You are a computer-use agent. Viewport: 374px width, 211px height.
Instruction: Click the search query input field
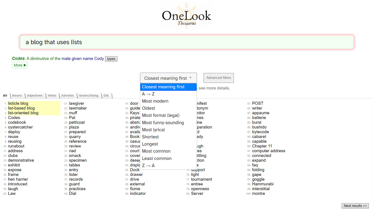click(187, 42)
